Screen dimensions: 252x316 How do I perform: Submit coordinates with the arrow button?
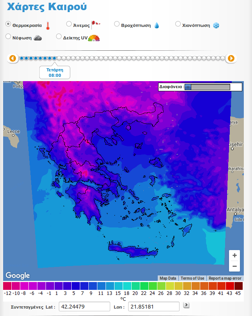[187, 305]
